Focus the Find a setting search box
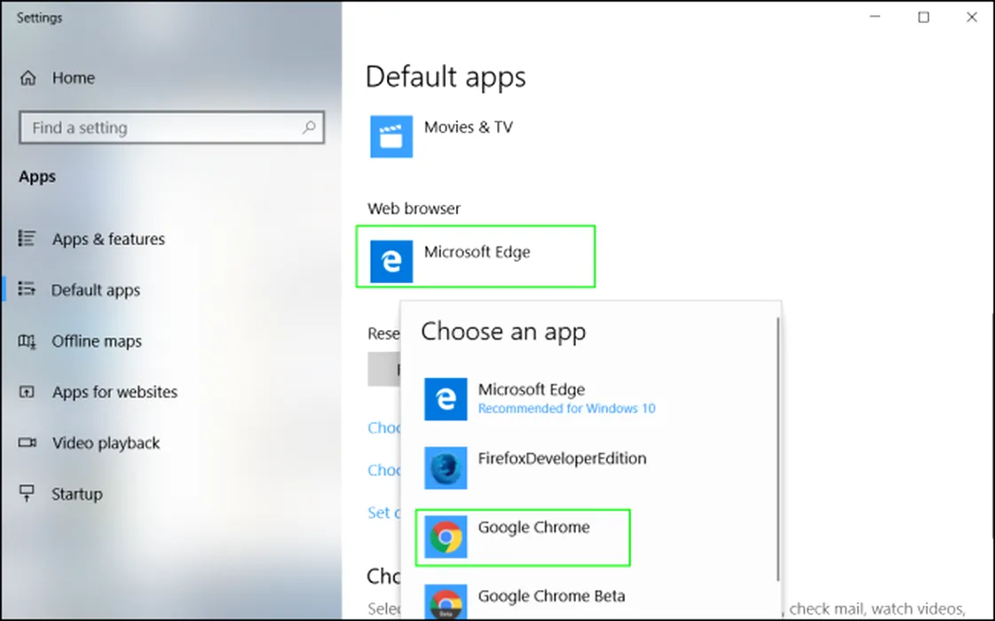The image size is (995, 621). click(172, 128)
